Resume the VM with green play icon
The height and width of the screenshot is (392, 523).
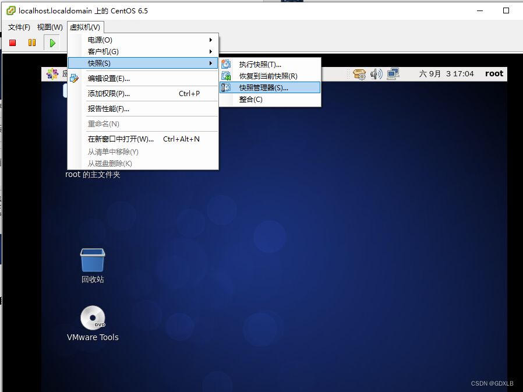(52, 42)
